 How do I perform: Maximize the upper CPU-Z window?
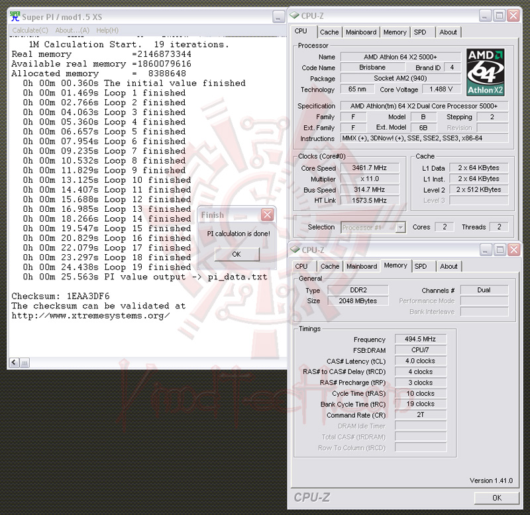click(x=500, y=15)
